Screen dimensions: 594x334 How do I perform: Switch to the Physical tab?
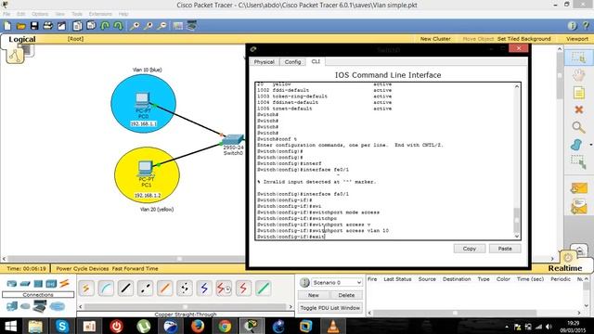coord(264,62)
